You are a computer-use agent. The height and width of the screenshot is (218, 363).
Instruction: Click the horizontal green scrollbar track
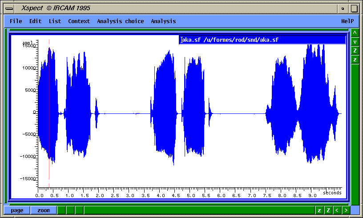(x=199, y=210)
